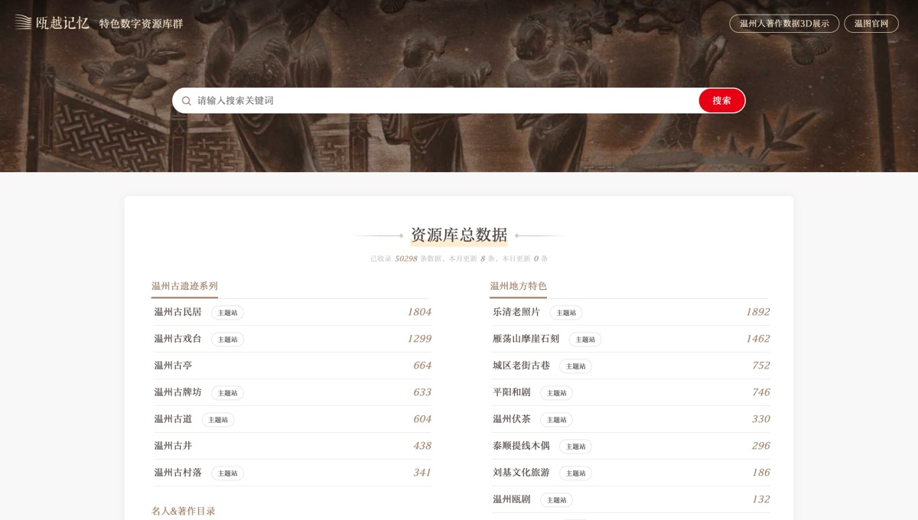Open the 乐清老照片 entry
Viewport: 918px width, 520px height.
pos(516,312)
